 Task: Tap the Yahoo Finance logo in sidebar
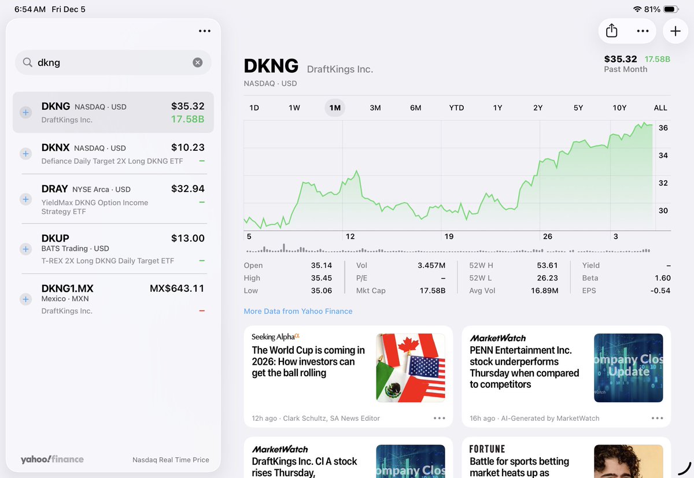coord(52,460)
